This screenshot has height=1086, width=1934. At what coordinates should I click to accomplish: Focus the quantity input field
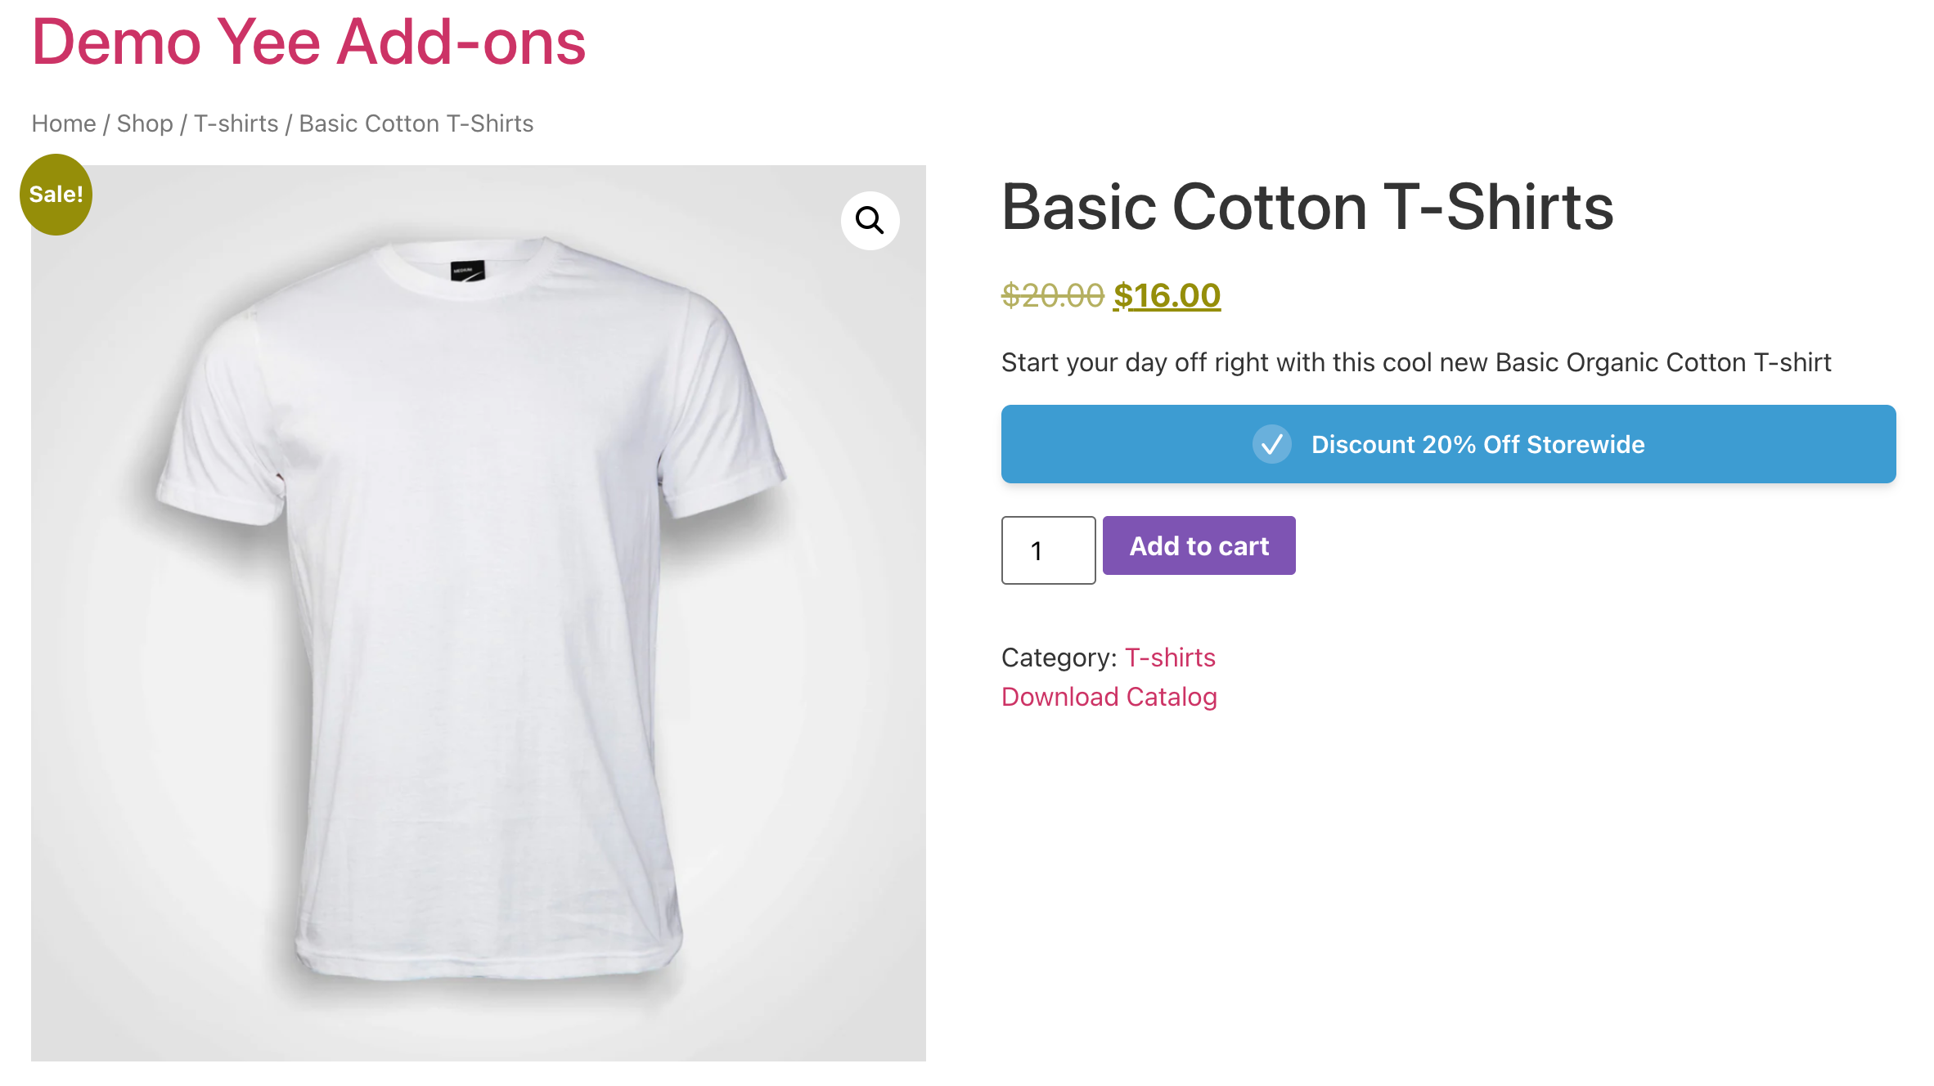click(x=1048, y=550)
